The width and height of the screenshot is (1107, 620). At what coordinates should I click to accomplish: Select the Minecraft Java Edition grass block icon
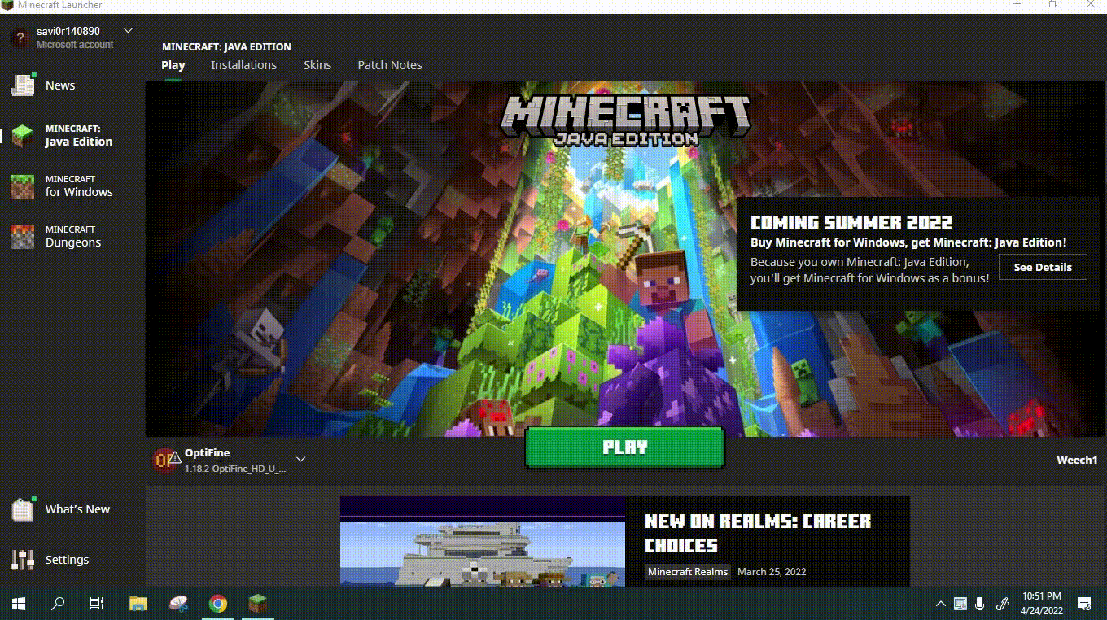22,136
